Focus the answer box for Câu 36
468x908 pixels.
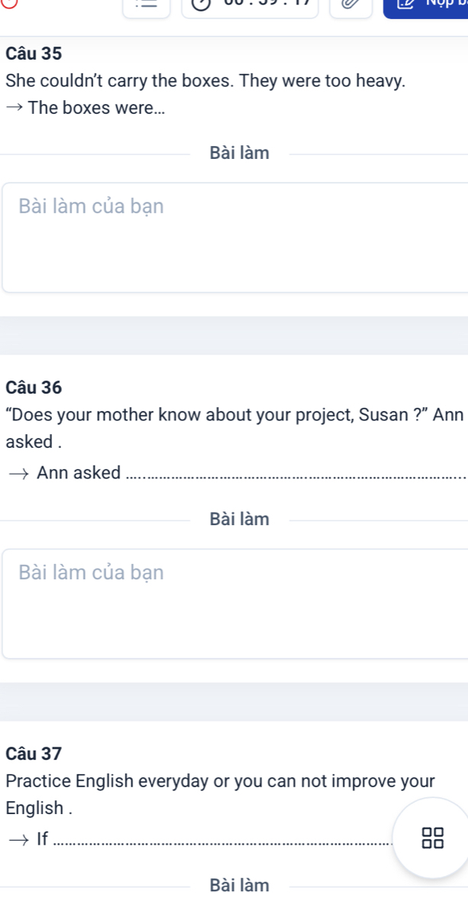pyautogui.click(x=235, y=603)
